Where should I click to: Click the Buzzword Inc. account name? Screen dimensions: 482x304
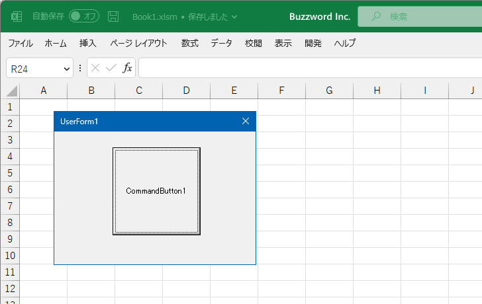(x=320, y=17)
